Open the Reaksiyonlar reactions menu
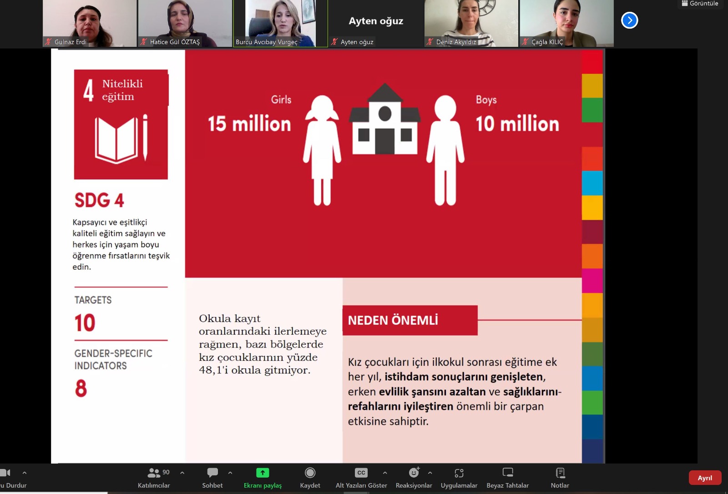The height and width of the screenshot is (494, 728). 414,478
